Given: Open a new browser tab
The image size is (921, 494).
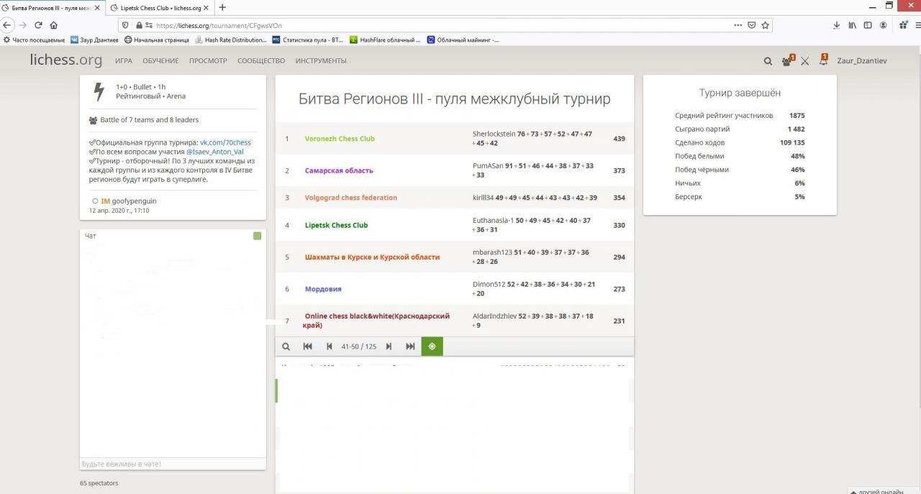Looking at the screenshot, I should coord(222,7).
